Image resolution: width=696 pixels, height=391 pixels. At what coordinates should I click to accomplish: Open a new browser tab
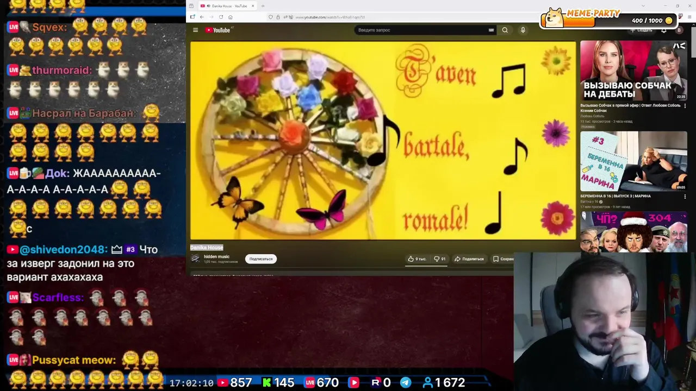tap(263, 6)
